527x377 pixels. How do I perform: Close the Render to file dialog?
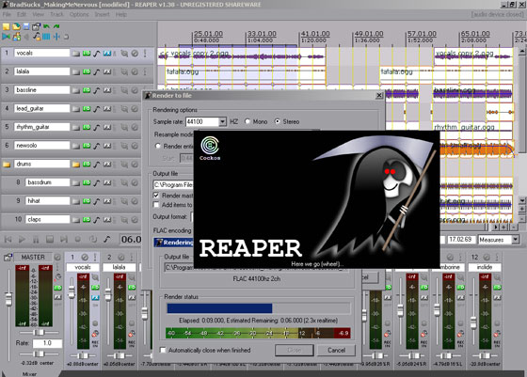(x=379, y=95)
